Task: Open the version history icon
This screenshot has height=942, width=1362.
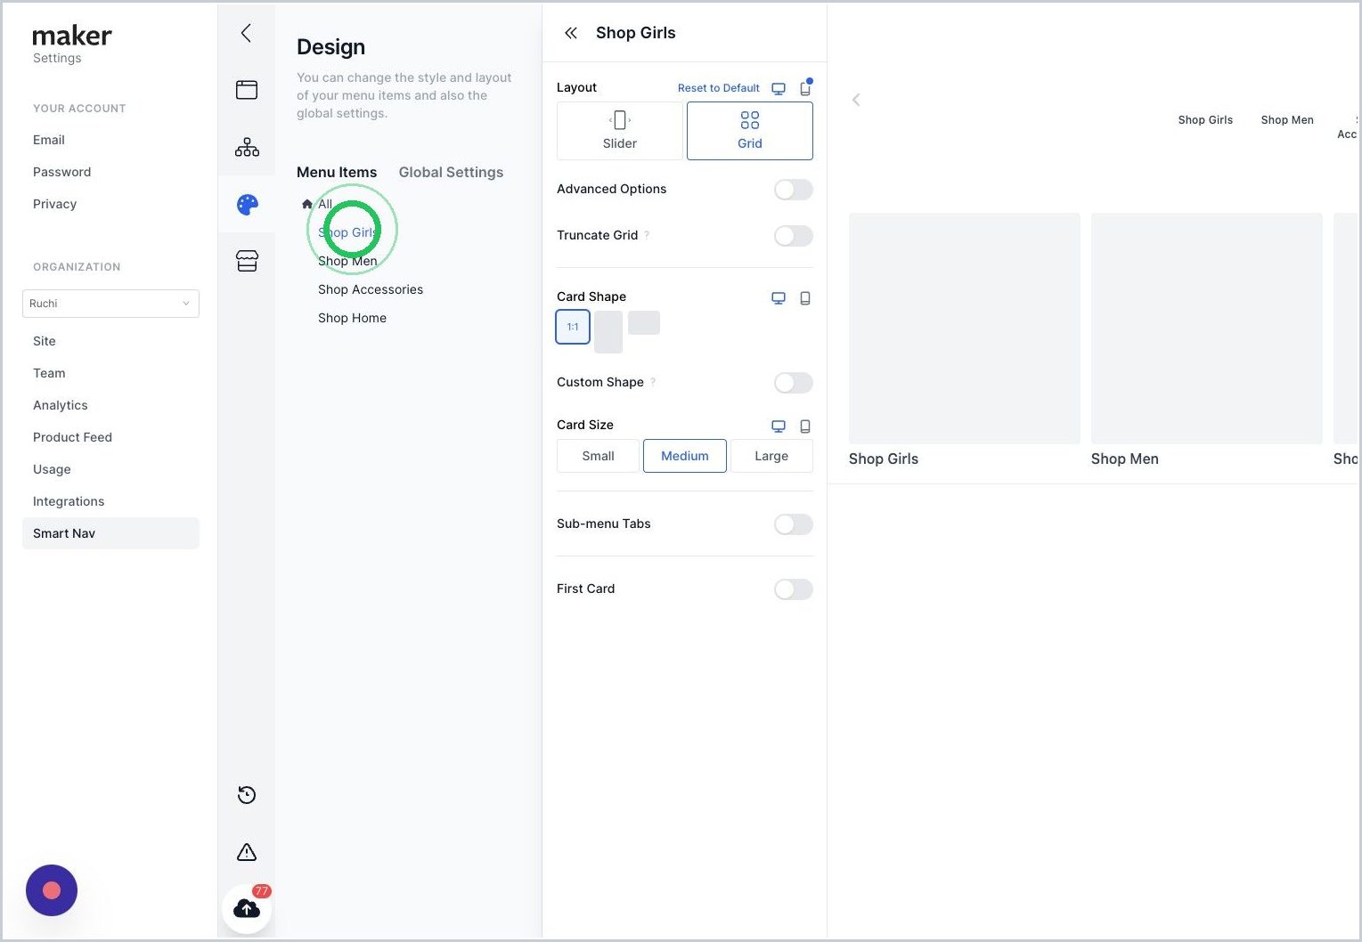Action: 247,795
